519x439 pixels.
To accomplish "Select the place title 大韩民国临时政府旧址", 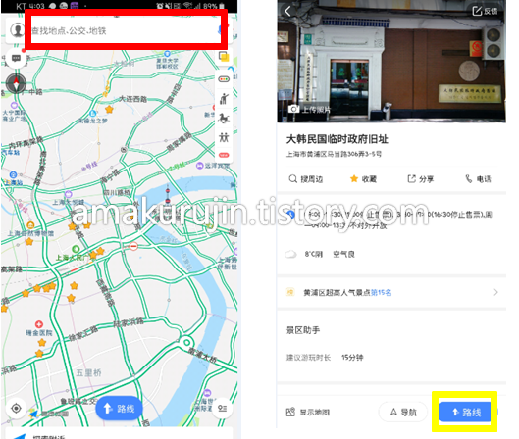I will point(337,139).
